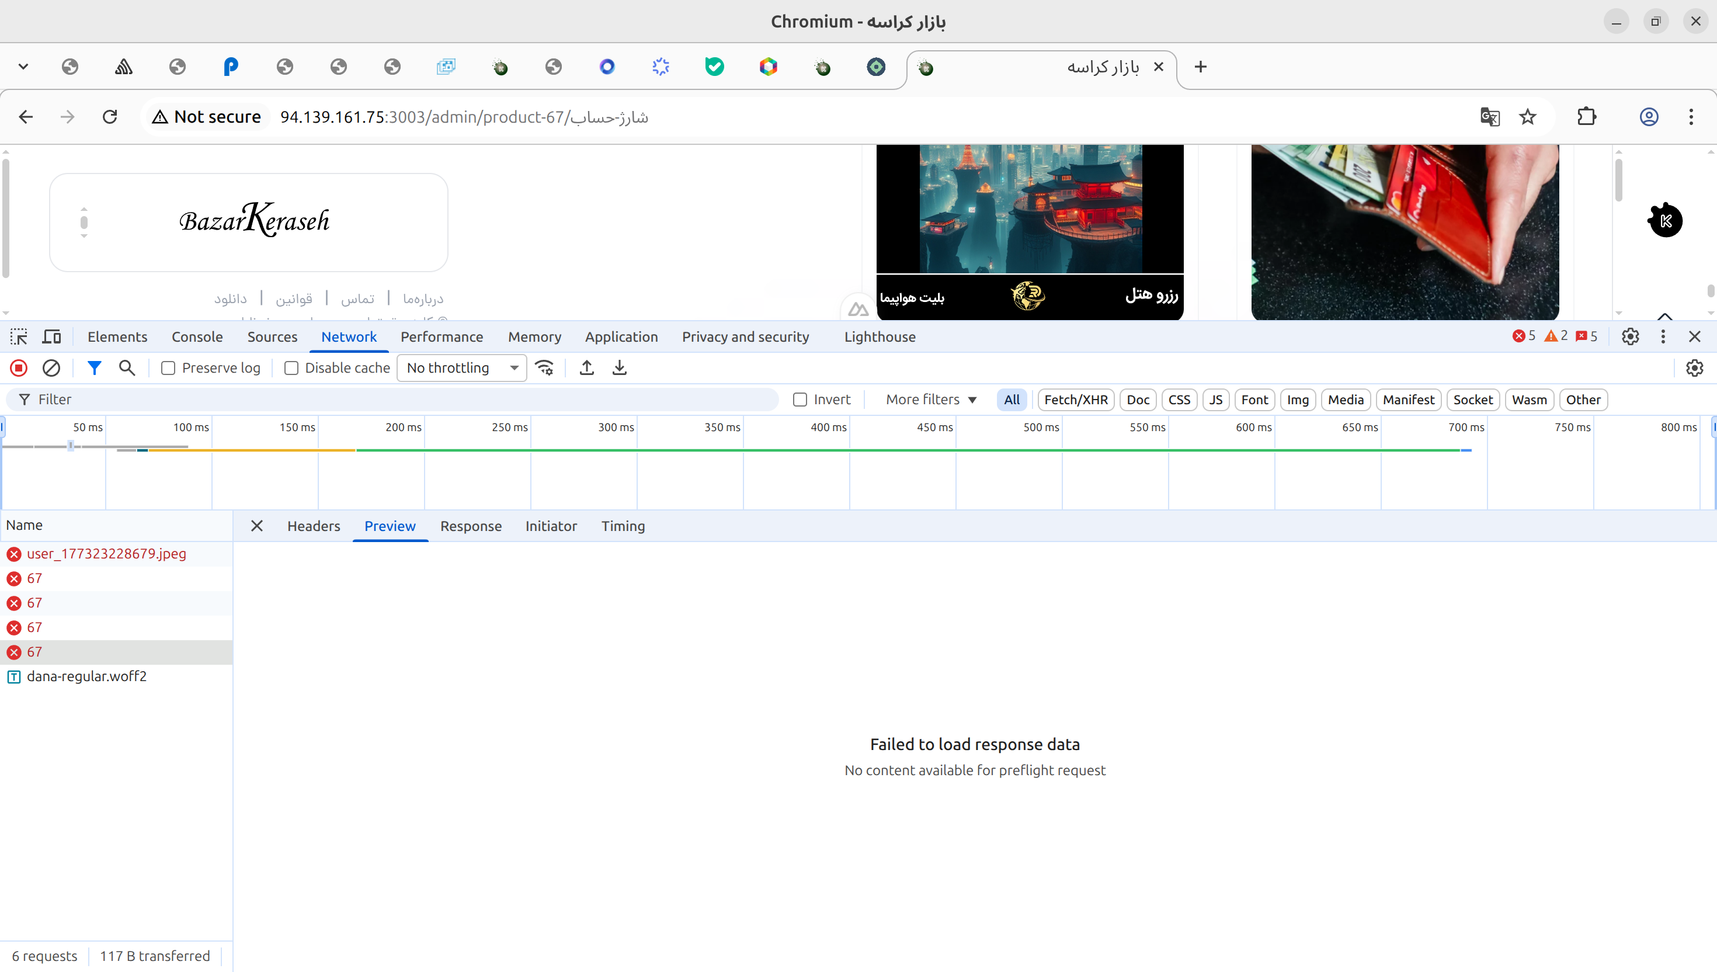Enable the Disable cache checkbox
Image resolution: width=1717 pixels, height=972 pixels.
pos(291,368)
